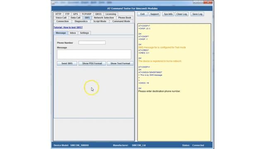
Task: Click the Send SMS button
Action: click(67, 63)
